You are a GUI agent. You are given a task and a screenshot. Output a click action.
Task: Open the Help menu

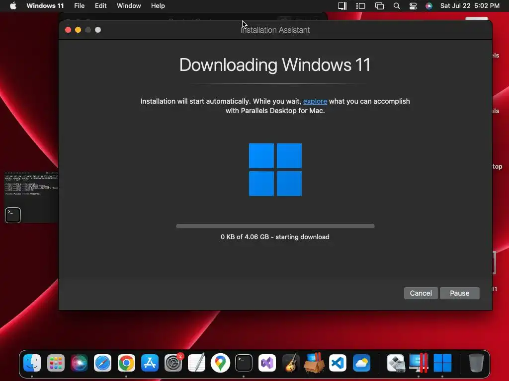tap(158, 5)
